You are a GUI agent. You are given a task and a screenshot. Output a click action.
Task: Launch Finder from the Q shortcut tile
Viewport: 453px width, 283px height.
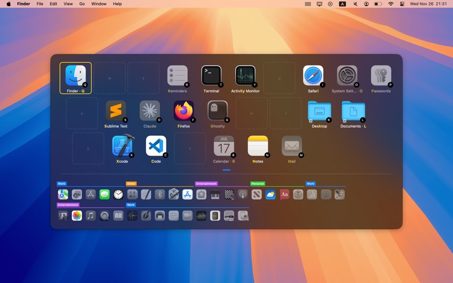tap(75, 78)
